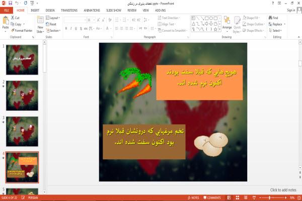The image size is (302, 201).
Task: Click the Reset slide icon
Action: pyautogui.click(x=48, y=24)
